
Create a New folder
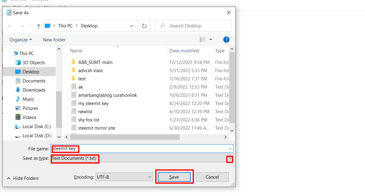tap(54, 40)
